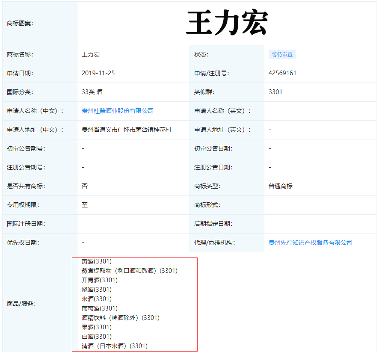Select the 类似群 value 3301

coord(275,92)
